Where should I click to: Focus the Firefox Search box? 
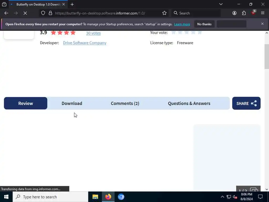(x=196, y=13)
